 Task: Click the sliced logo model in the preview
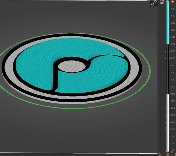click(71, 69)
